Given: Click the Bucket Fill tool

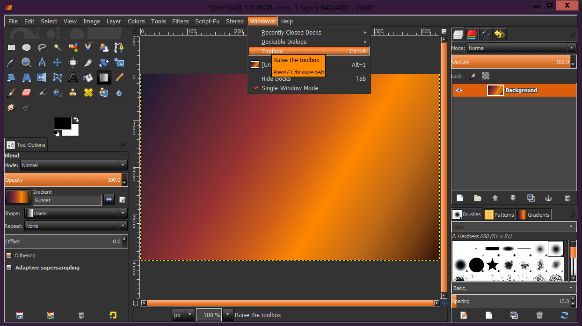Looking at the screenshot, I should (x=88, y=77).
